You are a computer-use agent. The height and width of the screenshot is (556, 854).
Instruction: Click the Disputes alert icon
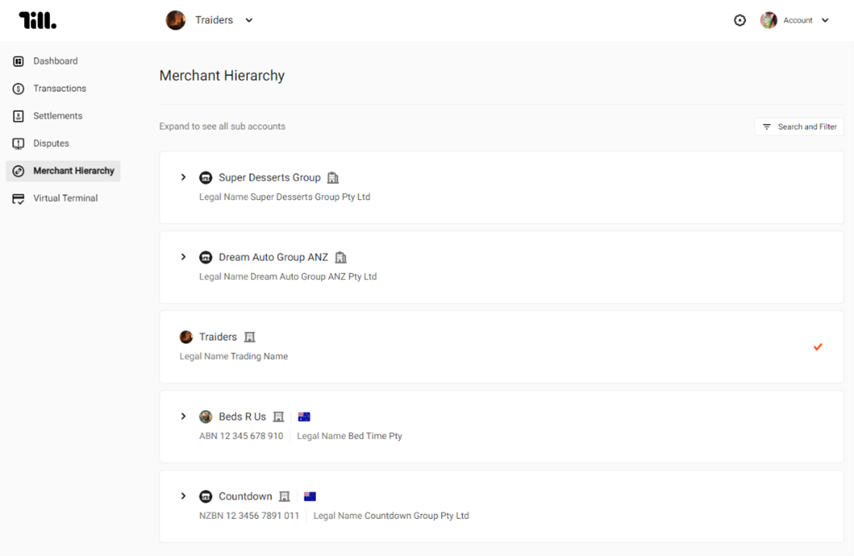pyautogui.click(x=19, y=143)
